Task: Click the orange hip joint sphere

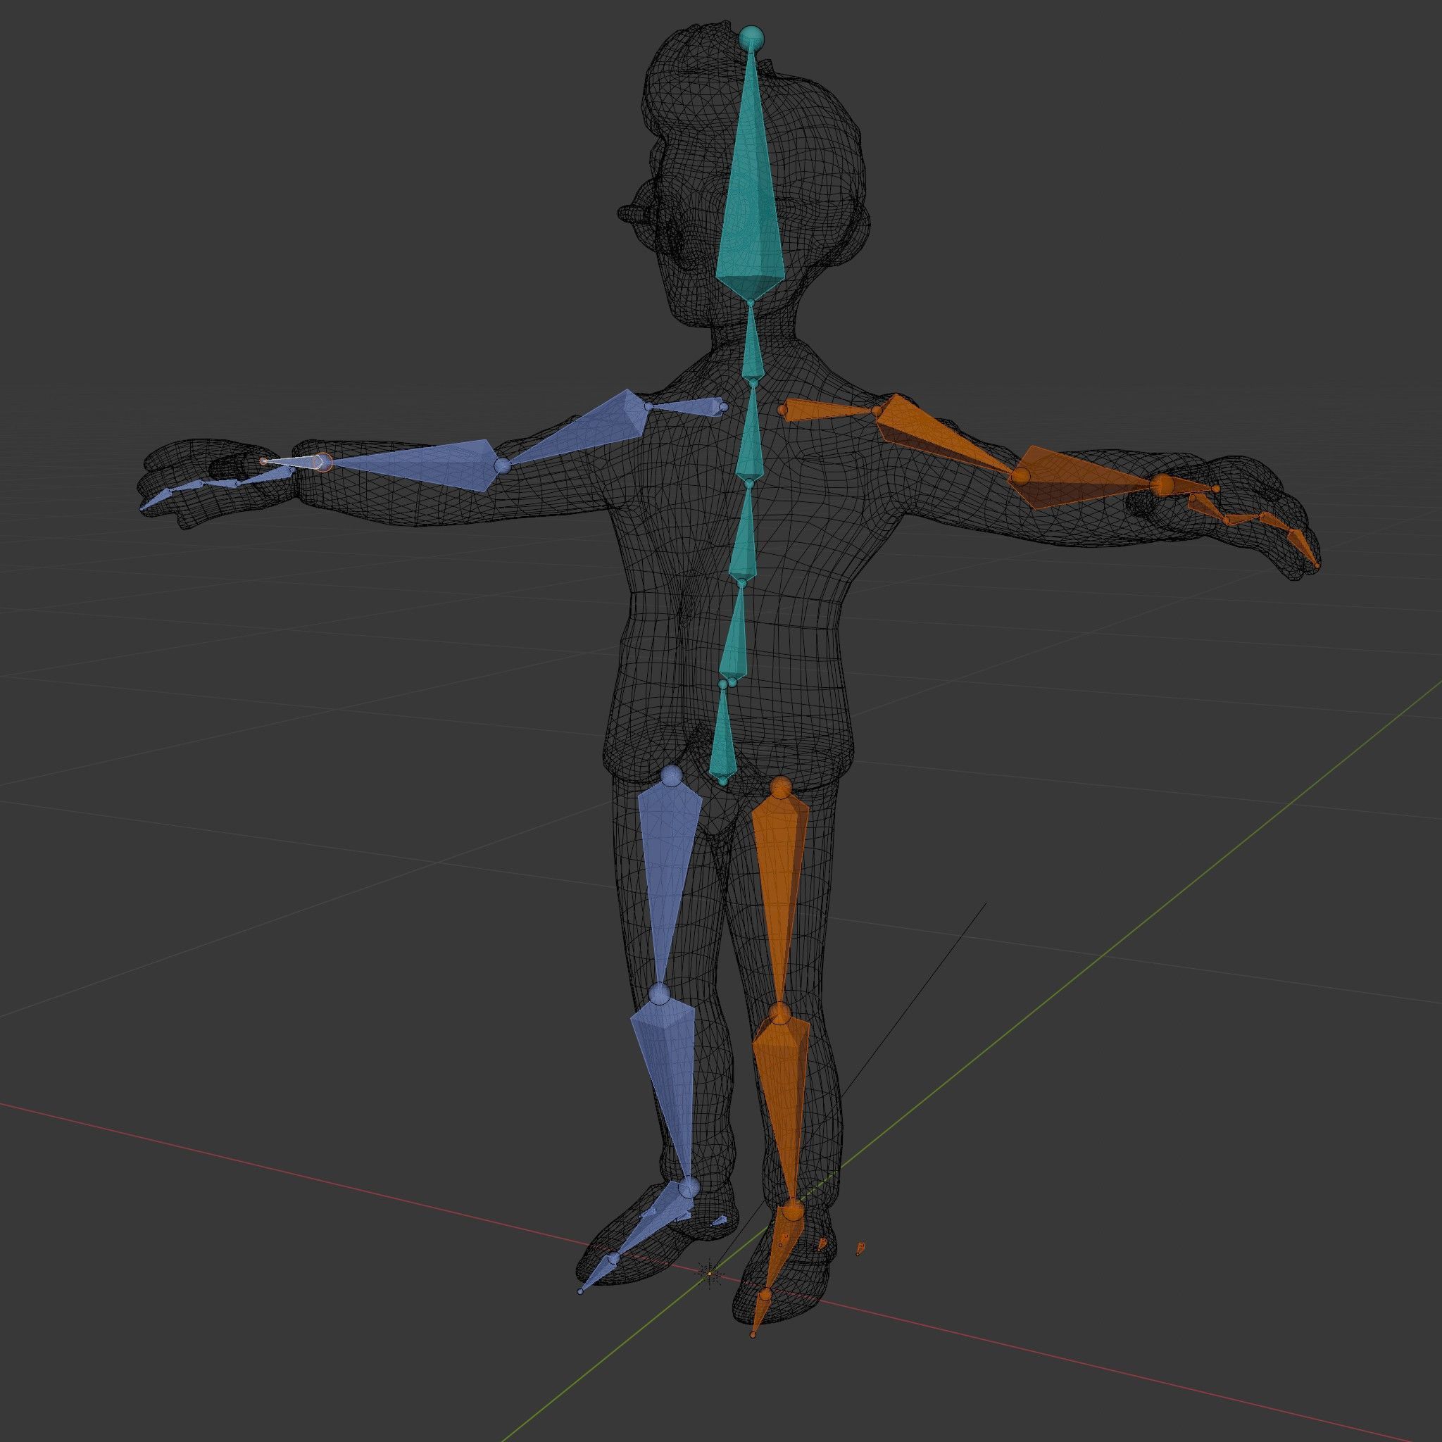Action: pyautogui.click(x=781, y=786)
